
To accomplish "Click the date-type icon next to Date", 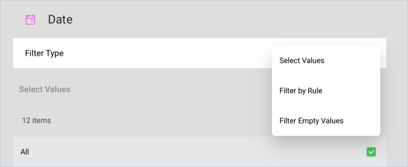I will 30,20.
